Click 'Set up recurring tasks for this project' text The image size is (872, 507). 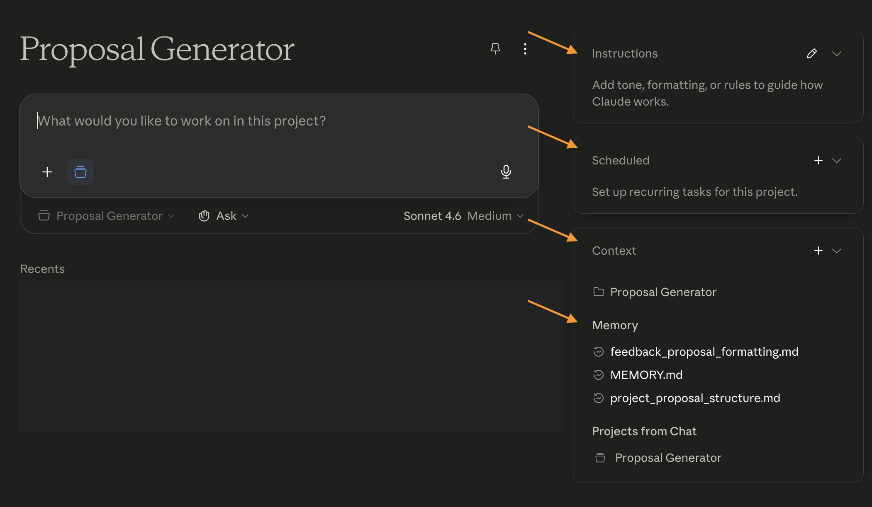695,192
